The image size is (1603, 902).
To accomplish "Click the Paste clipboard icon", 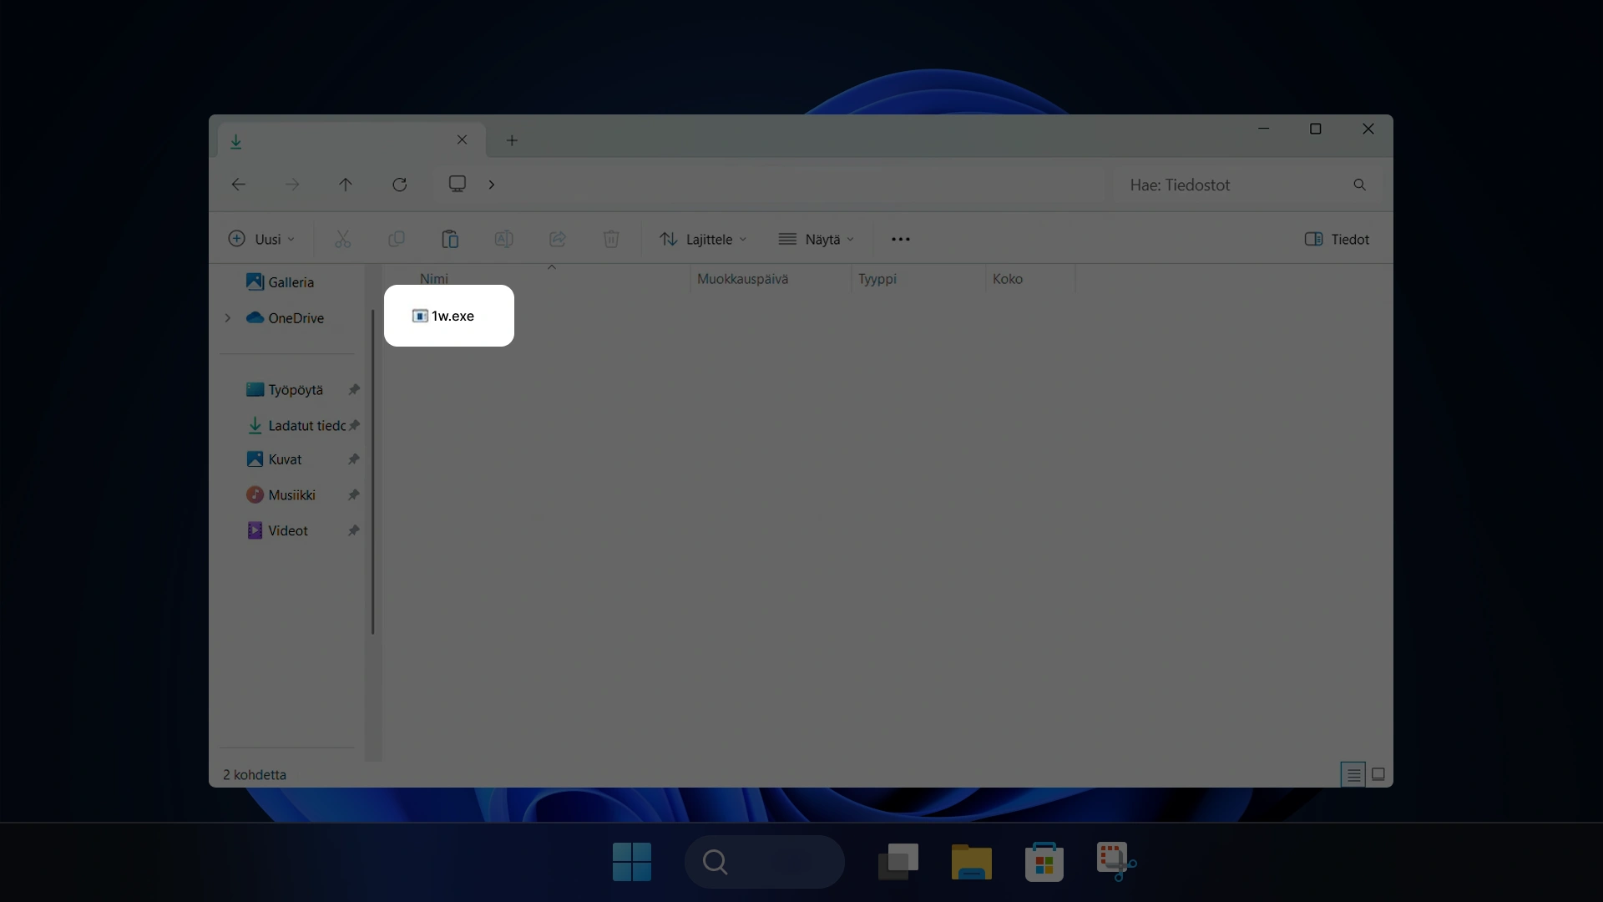I will pos(450,239).
